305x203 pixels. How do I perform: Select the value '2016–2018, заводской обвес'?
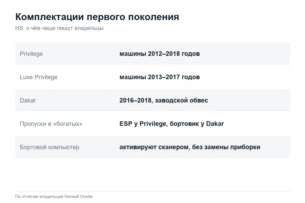point(164,100)
